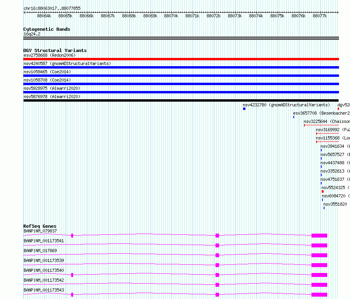The width and height of the screenshot is (350, 299).
Task: Select the RefSeq Genes track title
Action: click(40, 226)
